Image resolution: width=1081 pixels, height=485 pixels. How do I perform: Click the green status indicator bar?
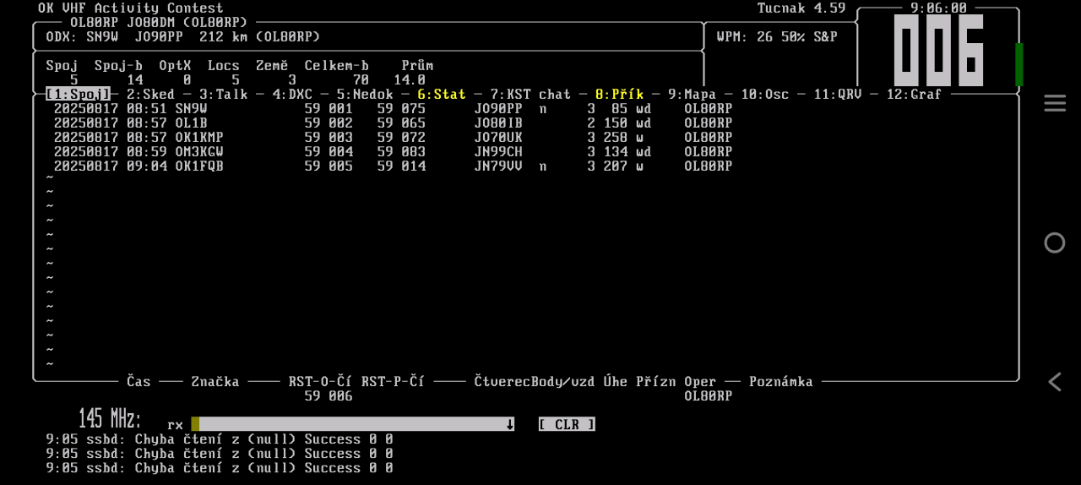[x=1019, y=64]
